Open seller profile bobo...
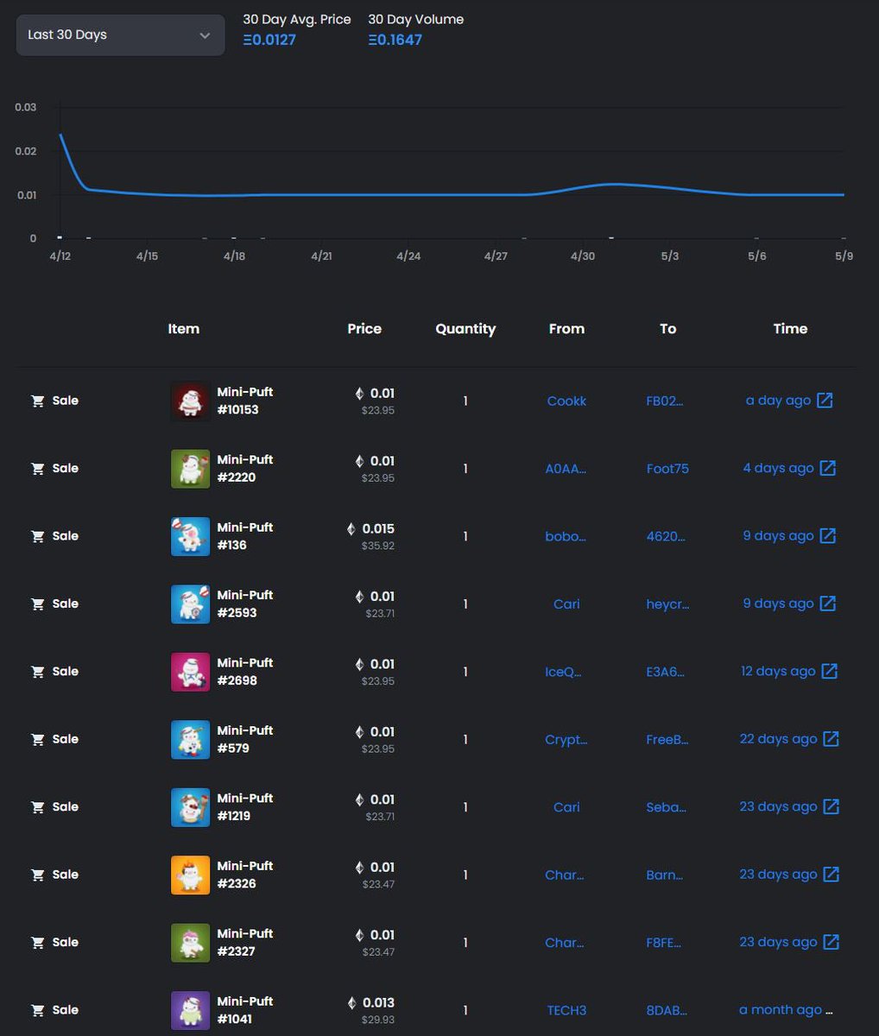879x1036 pixels. click(x=566, y=536)
